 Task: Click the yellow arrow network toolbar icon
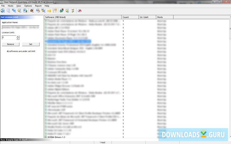click(x=19, y=11)
